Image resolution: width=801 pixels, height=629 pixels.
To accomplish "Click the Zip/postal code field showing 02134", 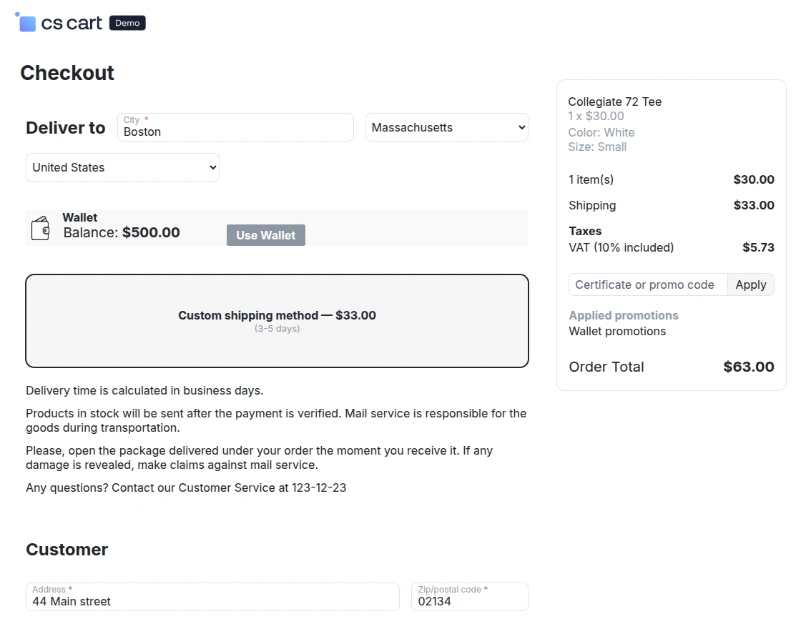I will [x=469, y=601].
